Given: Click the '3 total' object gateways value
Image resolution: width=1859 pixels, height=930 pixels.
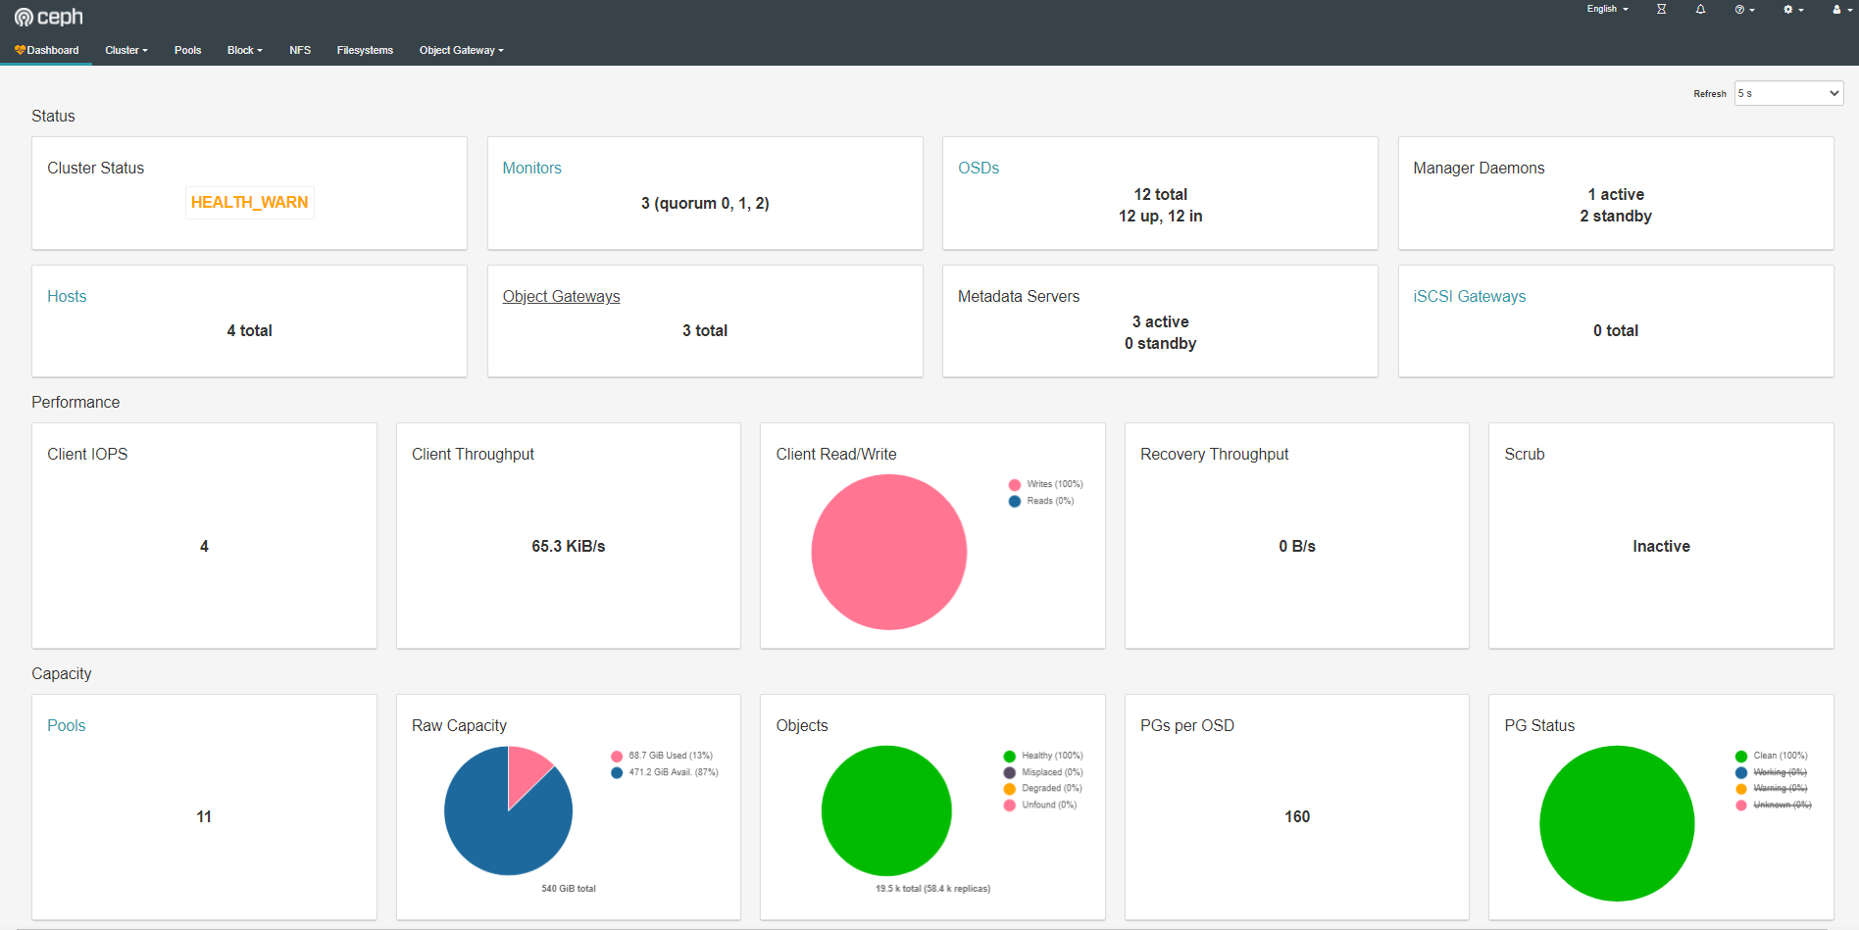Looking at the screenshot, I should pyautogui.click(x=705, y=330).
